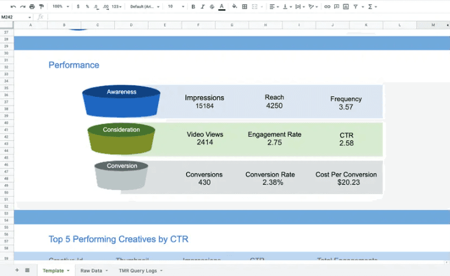Open the borders menu
The image size is (450, 276).
[245, 7]
